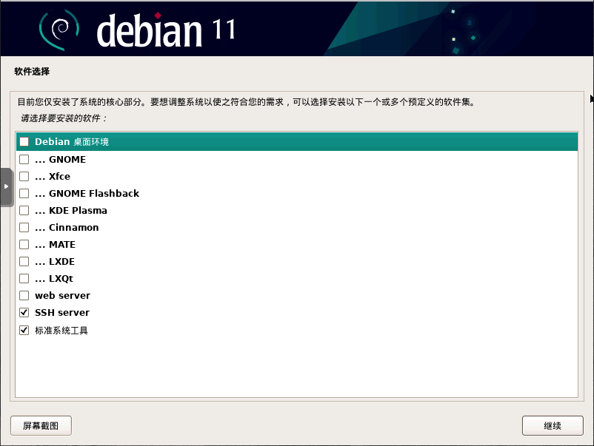Click the 'SSH server' label text
This screenshot has width=594, height=446.
[62, 312]
